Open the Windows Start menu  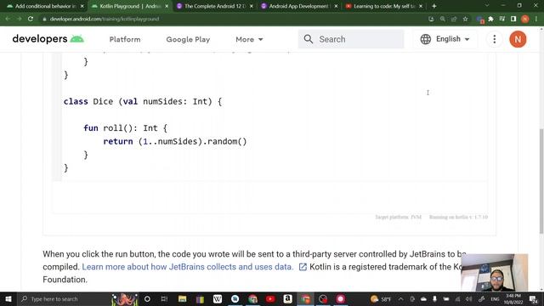8,298
